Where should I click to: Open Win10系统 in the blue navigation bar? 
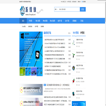click(x=52, y=21)
